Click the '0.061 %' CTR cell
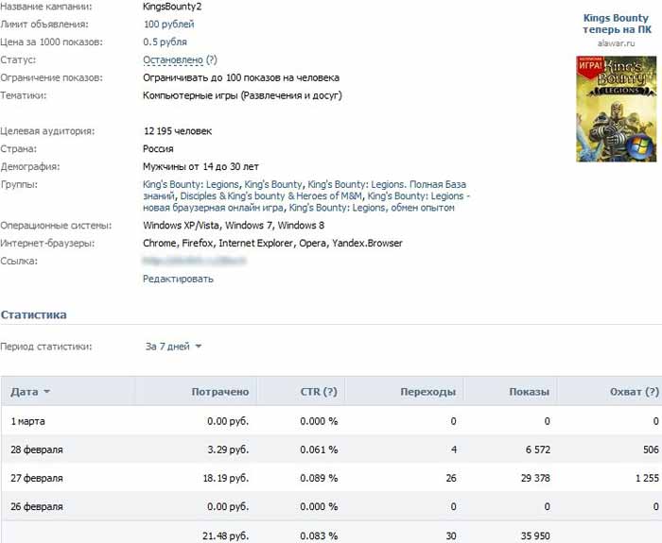 (319, 450)
